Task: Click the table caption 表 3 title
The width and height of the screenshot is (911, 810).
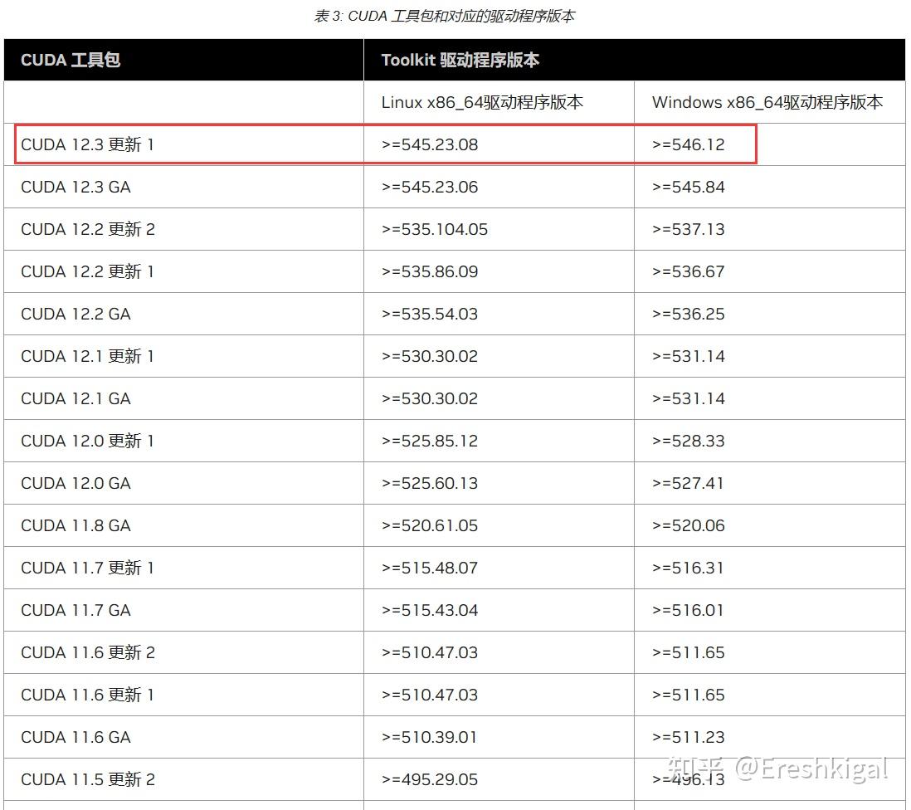Action: [445, 16]
